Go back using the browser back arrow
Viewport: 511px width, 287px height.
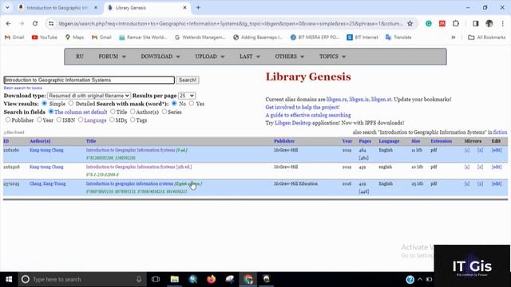(x=9, y=23)
